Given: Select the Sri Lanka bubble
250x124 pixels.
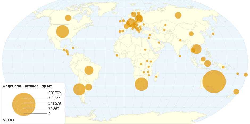Looking at the screenshot, I should click(180, 56).
